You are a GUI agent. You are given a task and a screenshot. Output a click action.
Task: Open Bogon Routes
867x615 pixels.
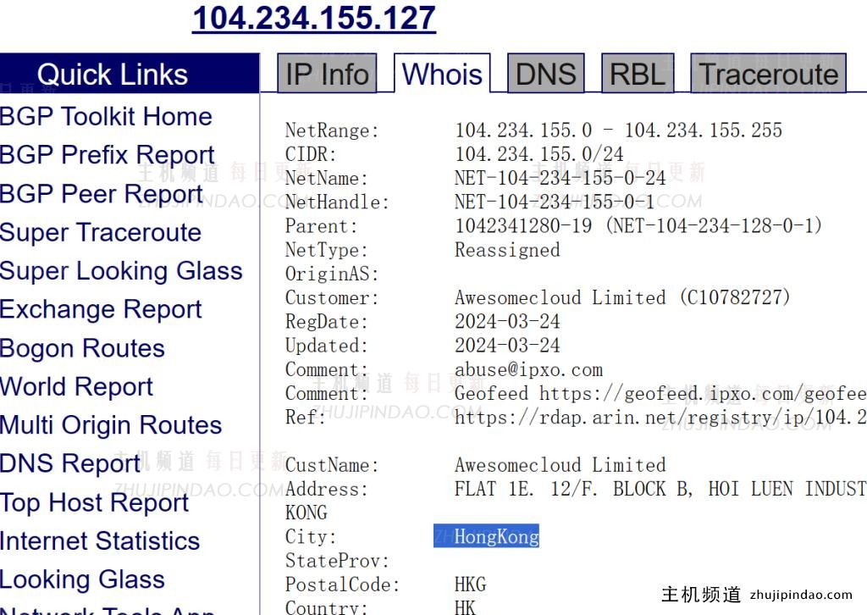coord(81,348)
